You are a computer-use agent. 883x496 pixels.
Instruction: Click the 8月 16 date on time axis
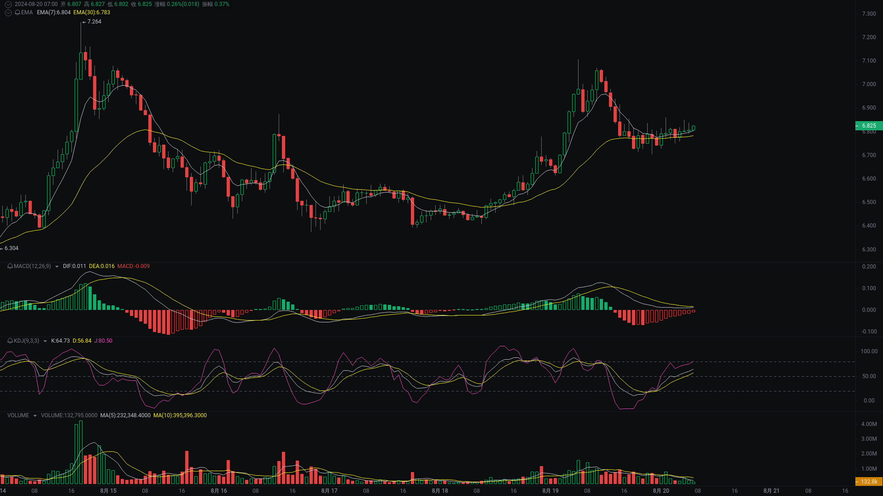[x=219, y=491]
